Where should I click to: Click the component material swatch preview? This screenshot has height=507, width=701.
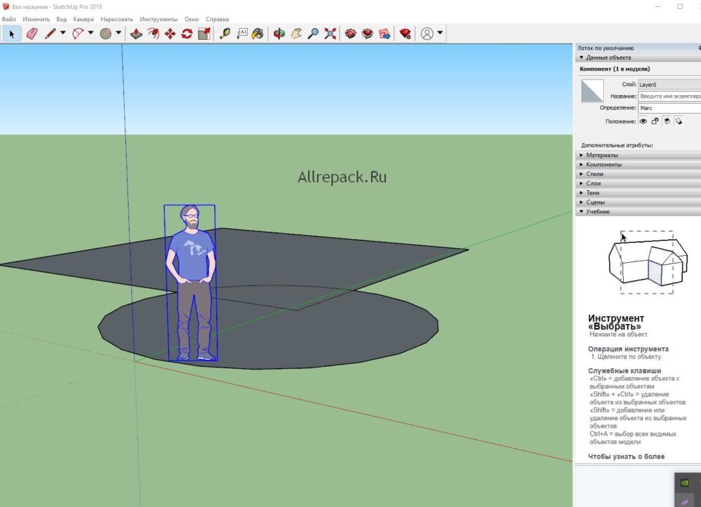pyautogui.click(x=592, y=91)
